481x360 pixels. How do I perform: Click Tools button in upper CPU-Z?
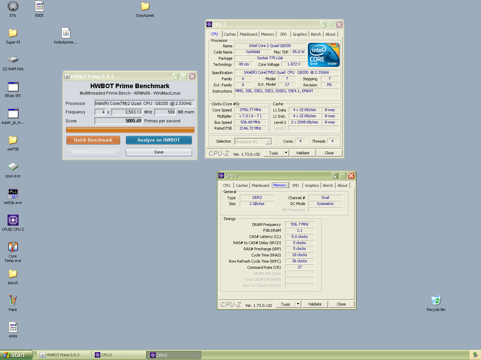point(273,153)
